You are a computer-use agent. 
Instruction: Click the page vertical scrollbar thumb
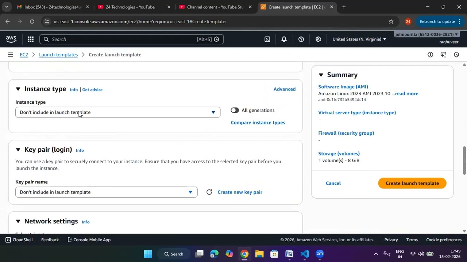coord(464,161)
